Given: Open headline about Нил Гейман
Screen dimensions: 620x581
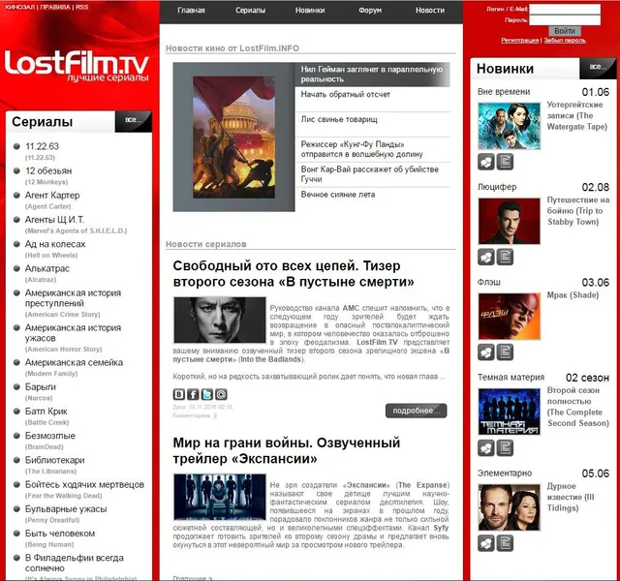Looking at the screenshot, I should (x=372, y=75).
